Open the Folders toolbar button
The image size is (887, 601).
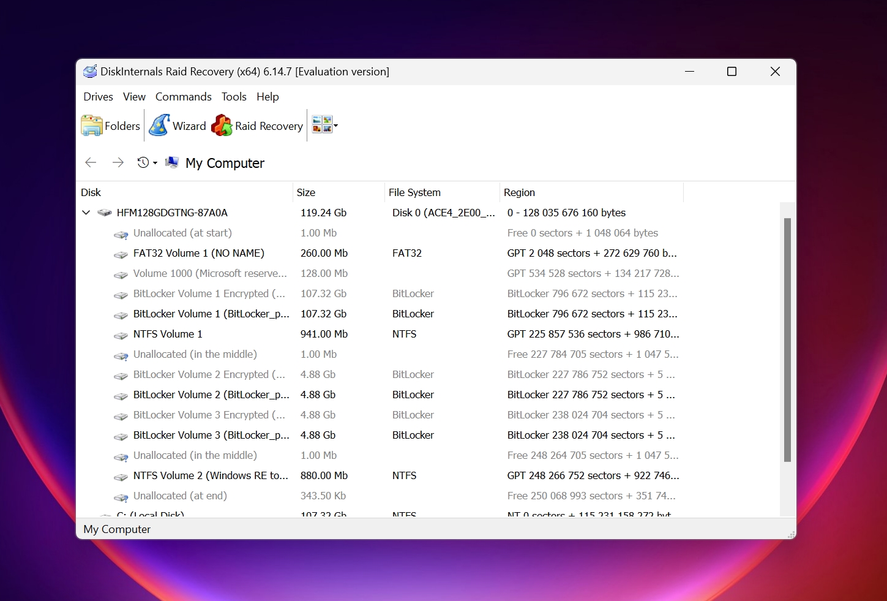point(111,126)
